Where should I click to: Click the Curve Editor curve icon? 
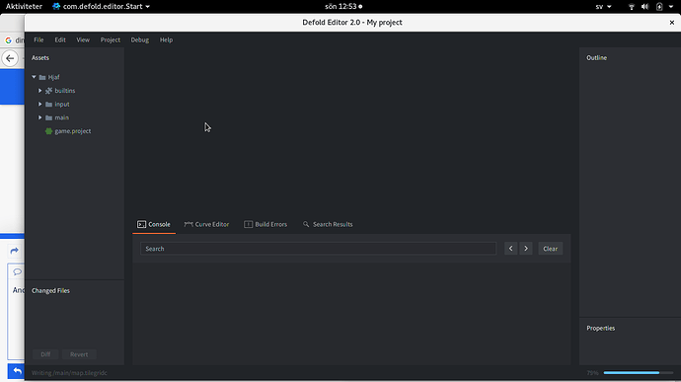click(189, 224)
